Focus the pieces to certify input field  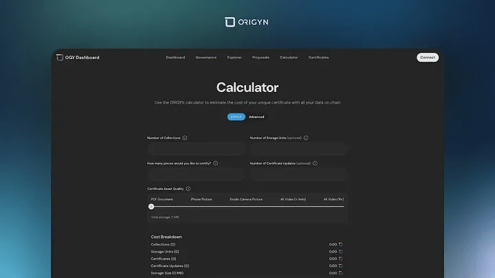196,174
